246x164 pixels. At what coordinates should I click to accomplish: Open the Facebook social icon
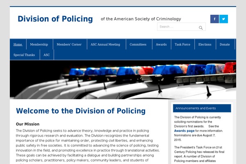pos(214,19)
